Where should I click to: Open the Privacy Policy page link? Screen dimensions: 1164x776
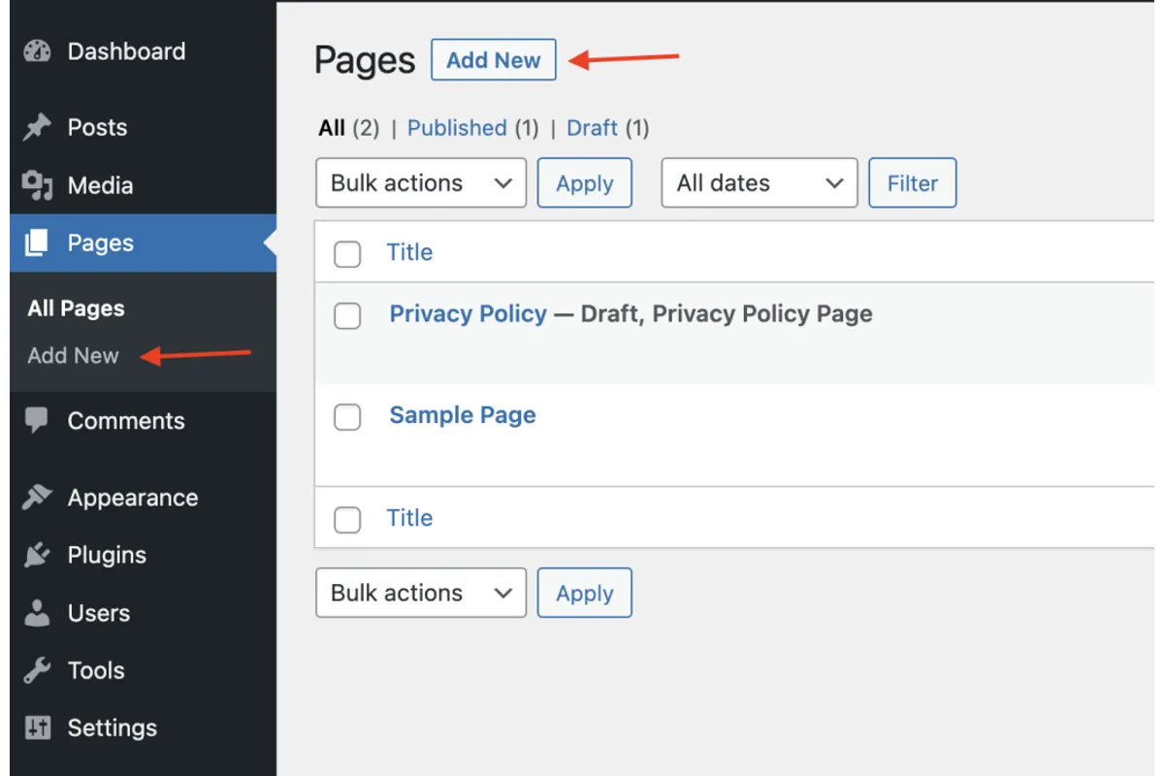469,313
